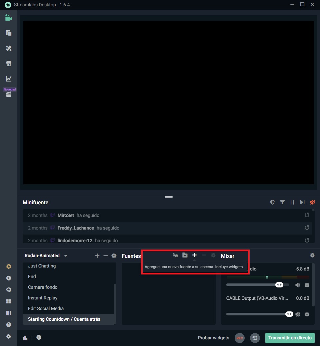Click the Transmitir en directo button

[290, 338]
